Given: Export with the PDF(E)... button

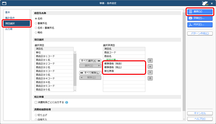Looking at the screenshot, I should [200, 25].
